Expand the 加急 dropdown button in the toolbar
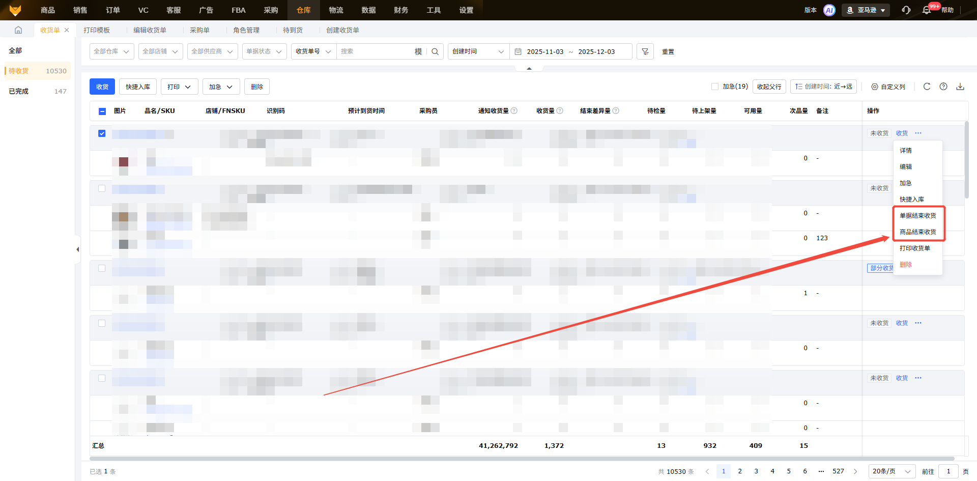 point(221,87)
